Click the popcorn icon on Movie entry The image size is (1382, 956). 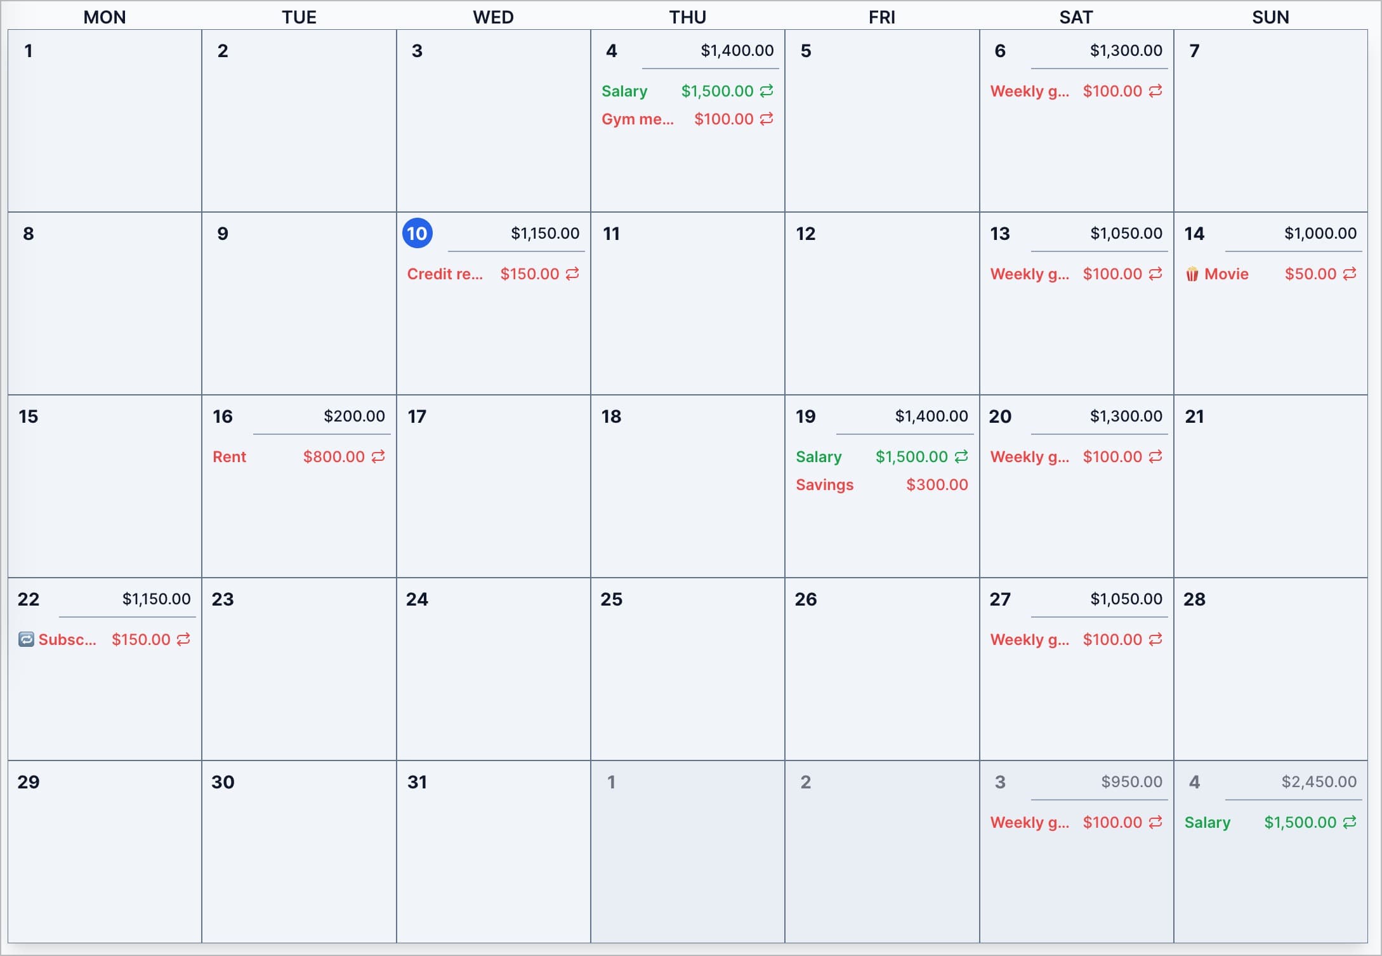pos(1192,274)
